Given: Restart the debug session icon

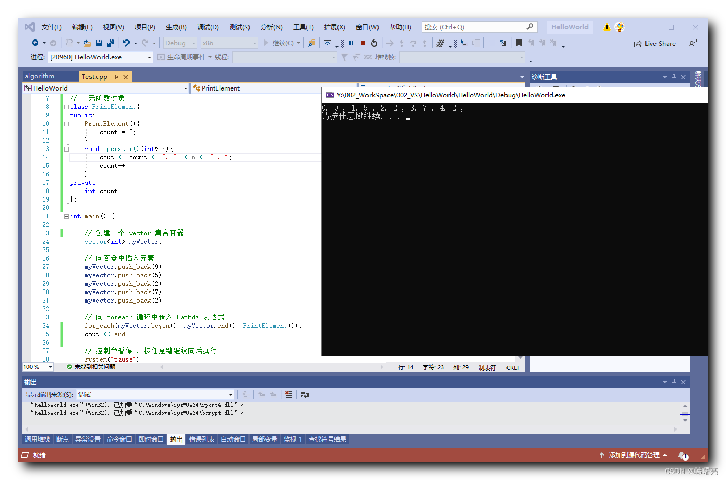Looking at the screenshot, I should [x=374, y=43].
